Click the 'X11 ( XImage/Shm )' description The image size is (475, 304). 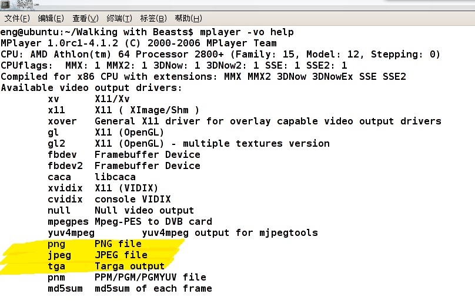pyautogui.click(x=147, y=110)
